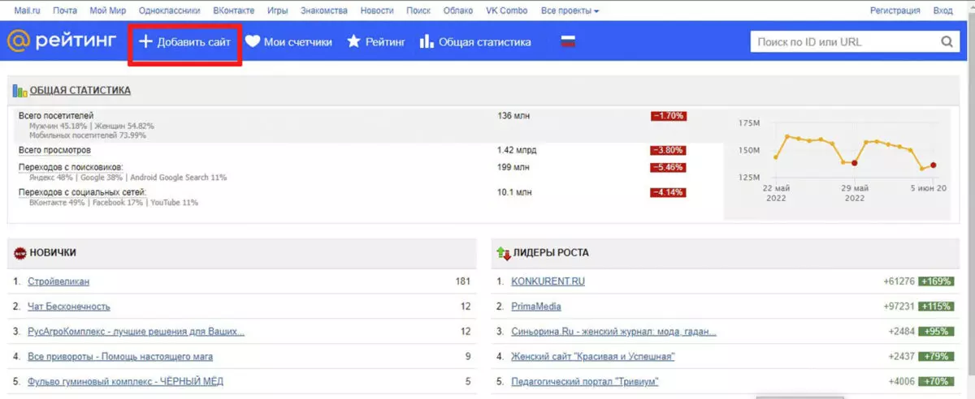Click the visitors trend chart
The width and height of the screenshot is (975, 399).
(x=835, y=165)
